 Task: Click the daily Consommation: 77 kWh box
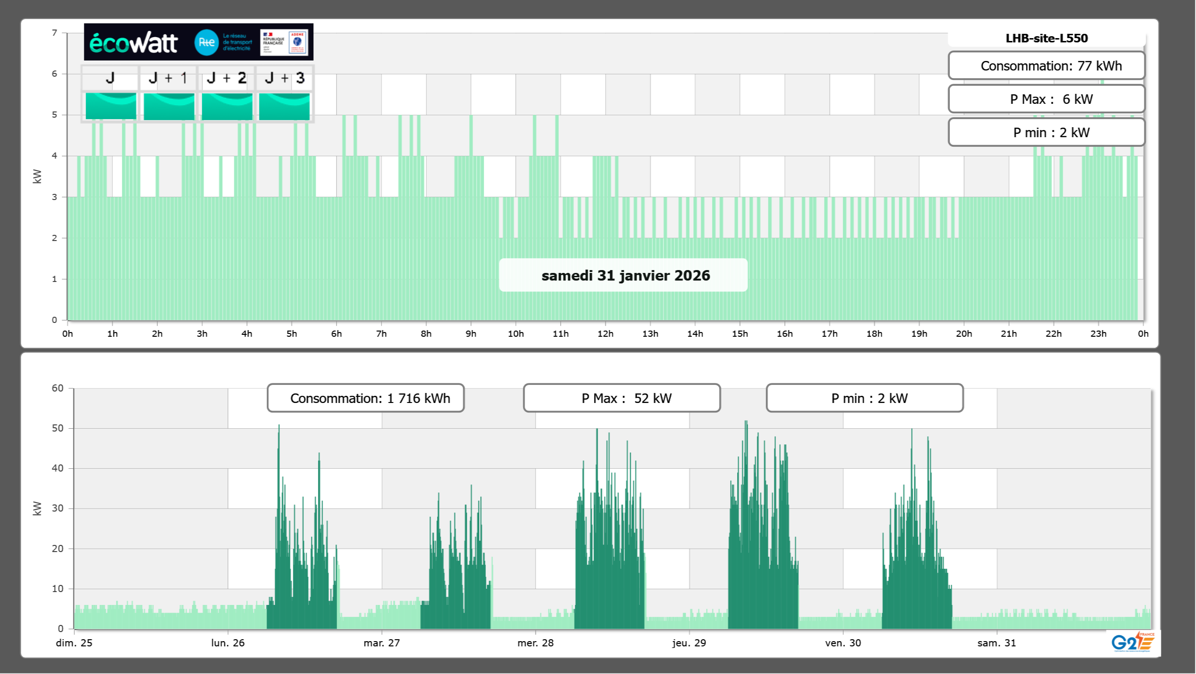pyautogui.click(x=1046, y=66)
